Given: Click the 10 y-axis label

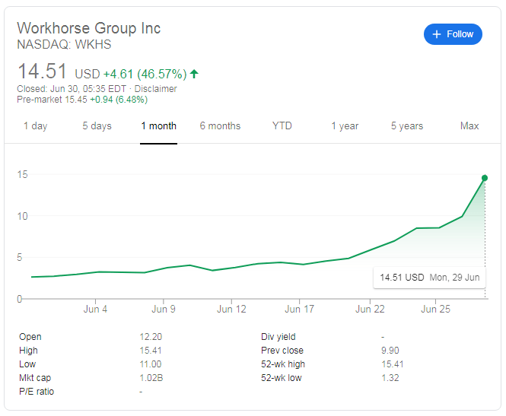Looking at the screenshot, I should [22, 216].
